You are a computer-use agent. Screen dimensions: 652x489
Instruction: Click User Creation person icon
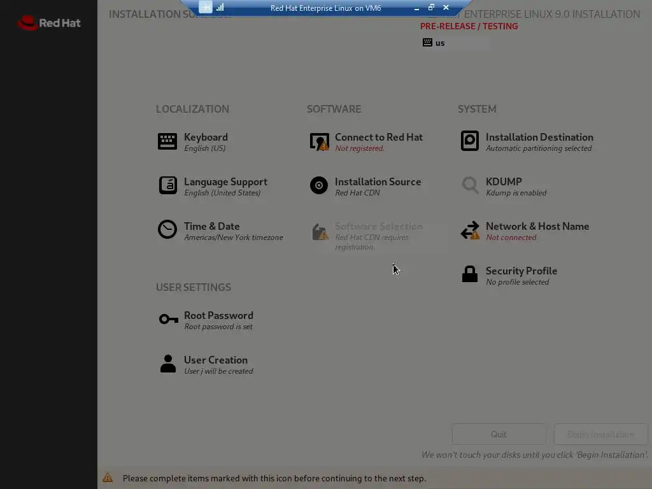click(x=168, y=364)
